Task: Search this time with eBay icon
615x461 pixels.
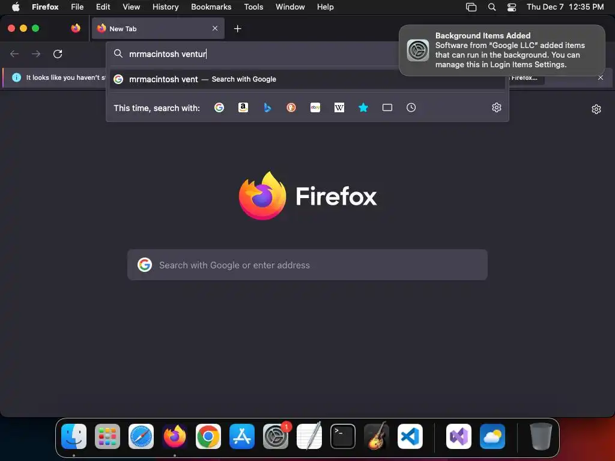Action: pos(315,107)
